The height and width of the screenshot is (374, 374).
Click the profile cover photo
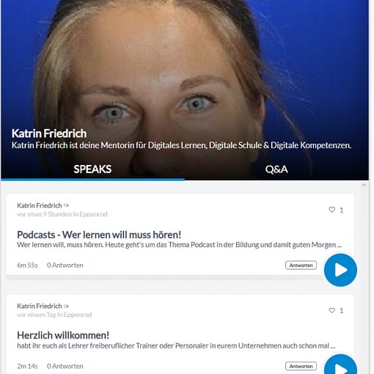185,73
